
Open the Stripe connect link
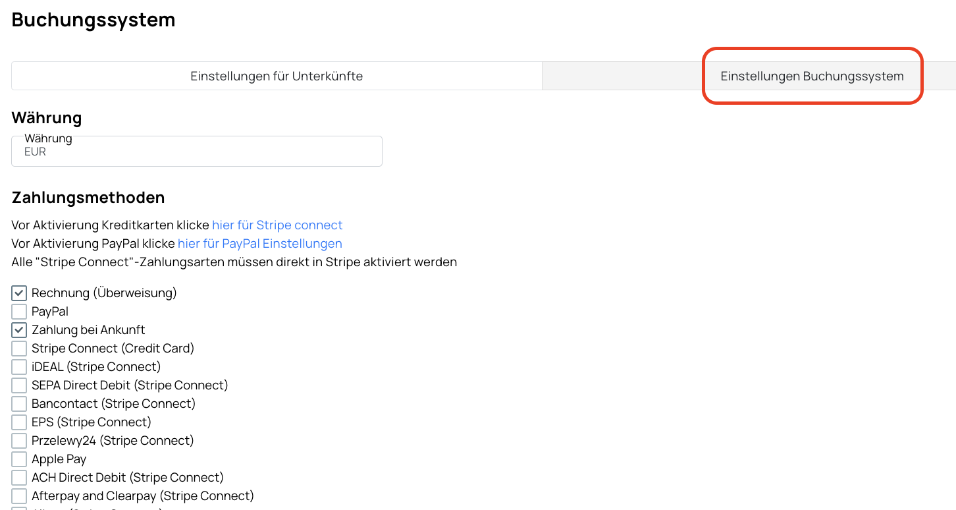pyautogui.click(x=277, y=225)
